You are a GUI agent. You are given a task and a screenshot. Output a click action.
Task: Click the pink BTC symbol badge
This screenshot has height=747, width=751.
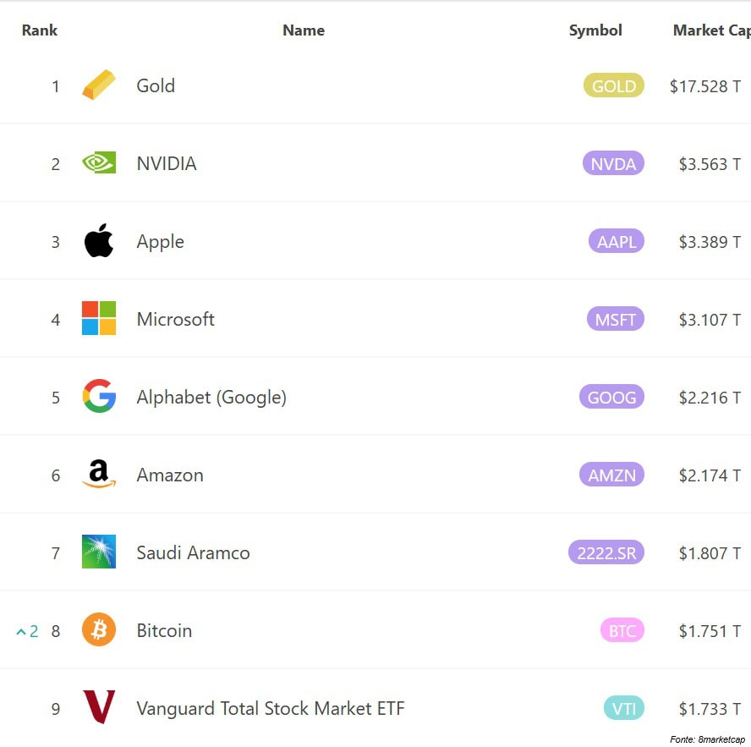(x=622, y=630)
